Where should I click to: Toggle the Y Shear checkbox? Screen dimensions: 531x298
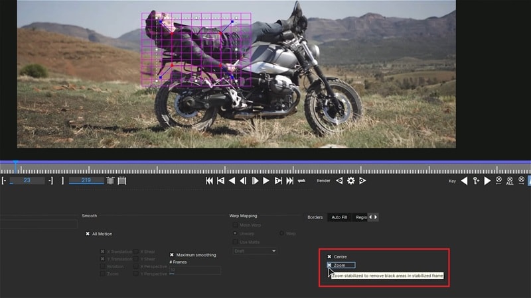tap(136, 259)
